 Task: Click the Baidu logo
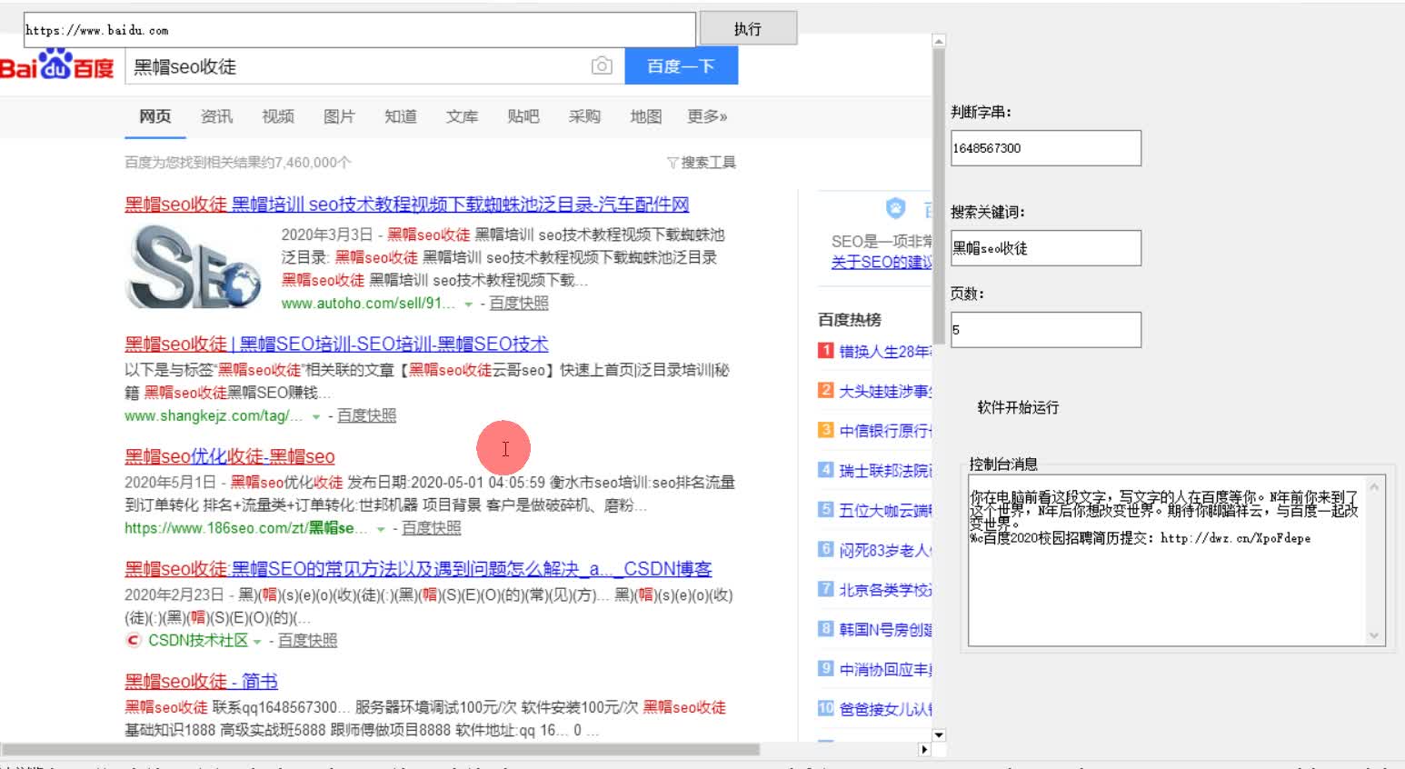coord(59,65)
